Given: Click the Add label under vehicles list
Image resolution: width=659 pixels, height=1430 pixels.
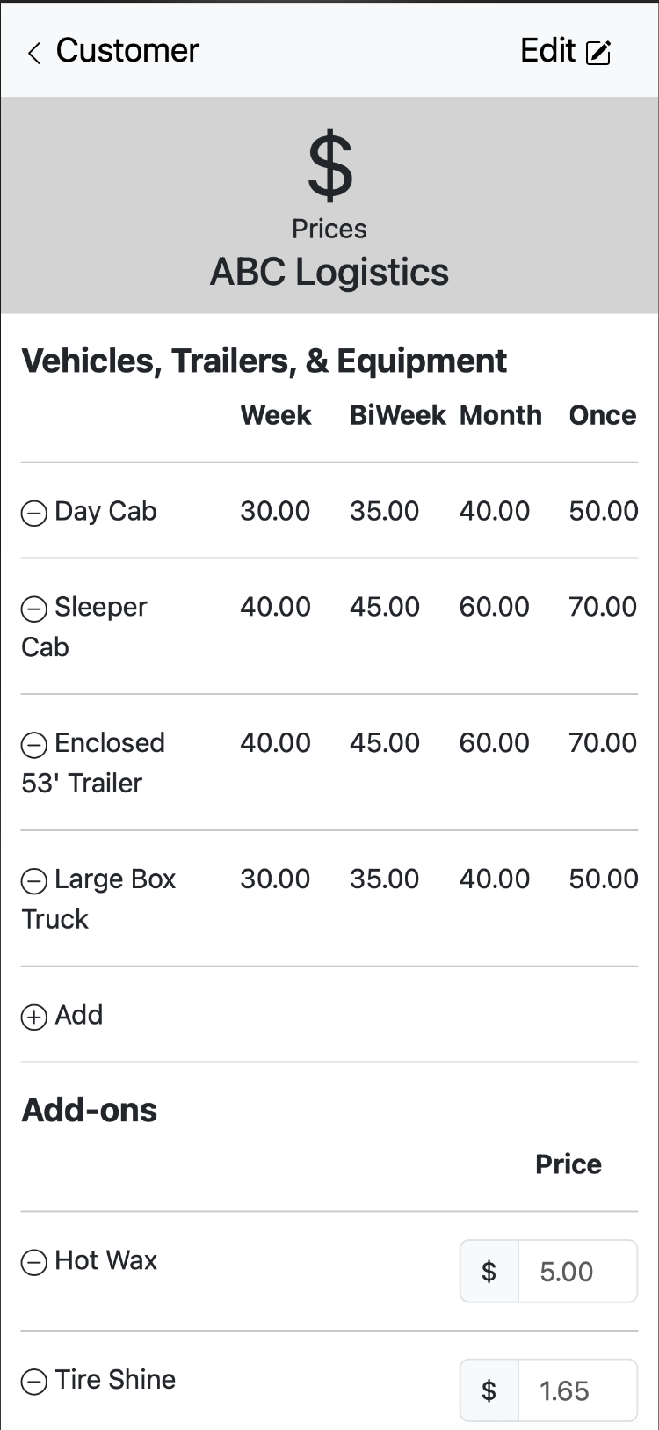Looking at the screenshot, I should tap(79, 1016).
